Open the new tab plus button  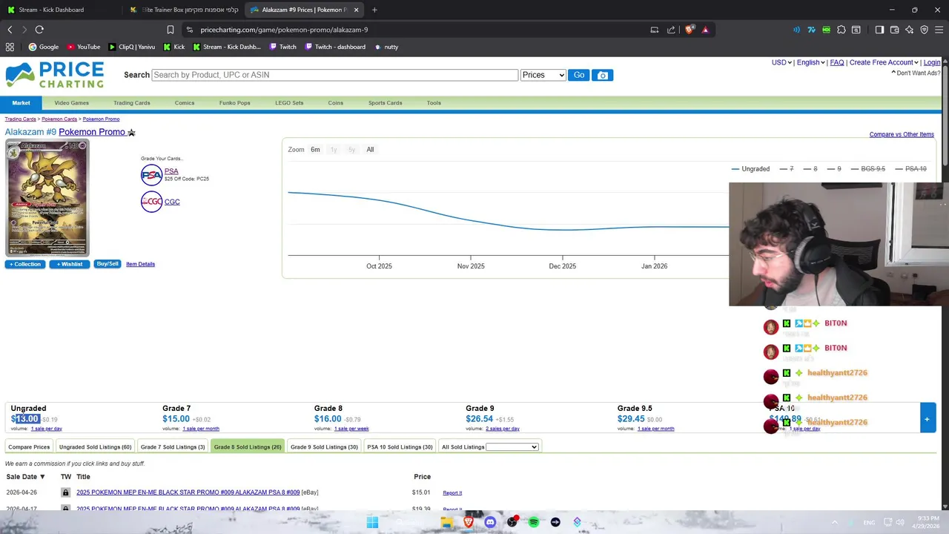pos(374,10)
